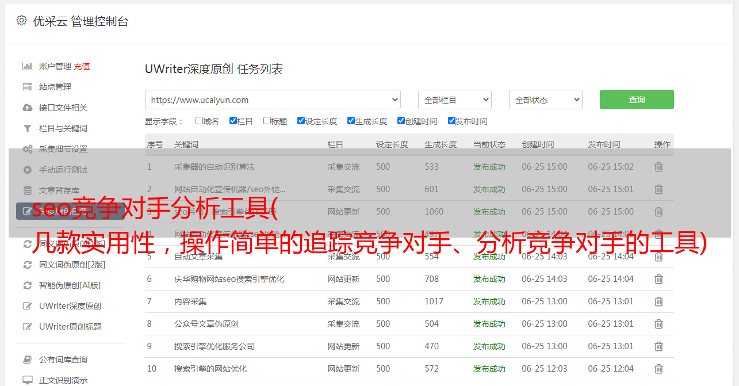Click the 栏目与关键词 filter icon
739x386 pixels.
tap(27, 128)
